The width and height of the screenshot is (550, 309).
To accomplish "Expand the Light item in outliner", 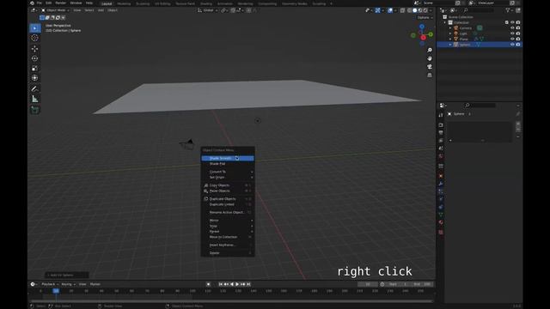I will point(450,33).
